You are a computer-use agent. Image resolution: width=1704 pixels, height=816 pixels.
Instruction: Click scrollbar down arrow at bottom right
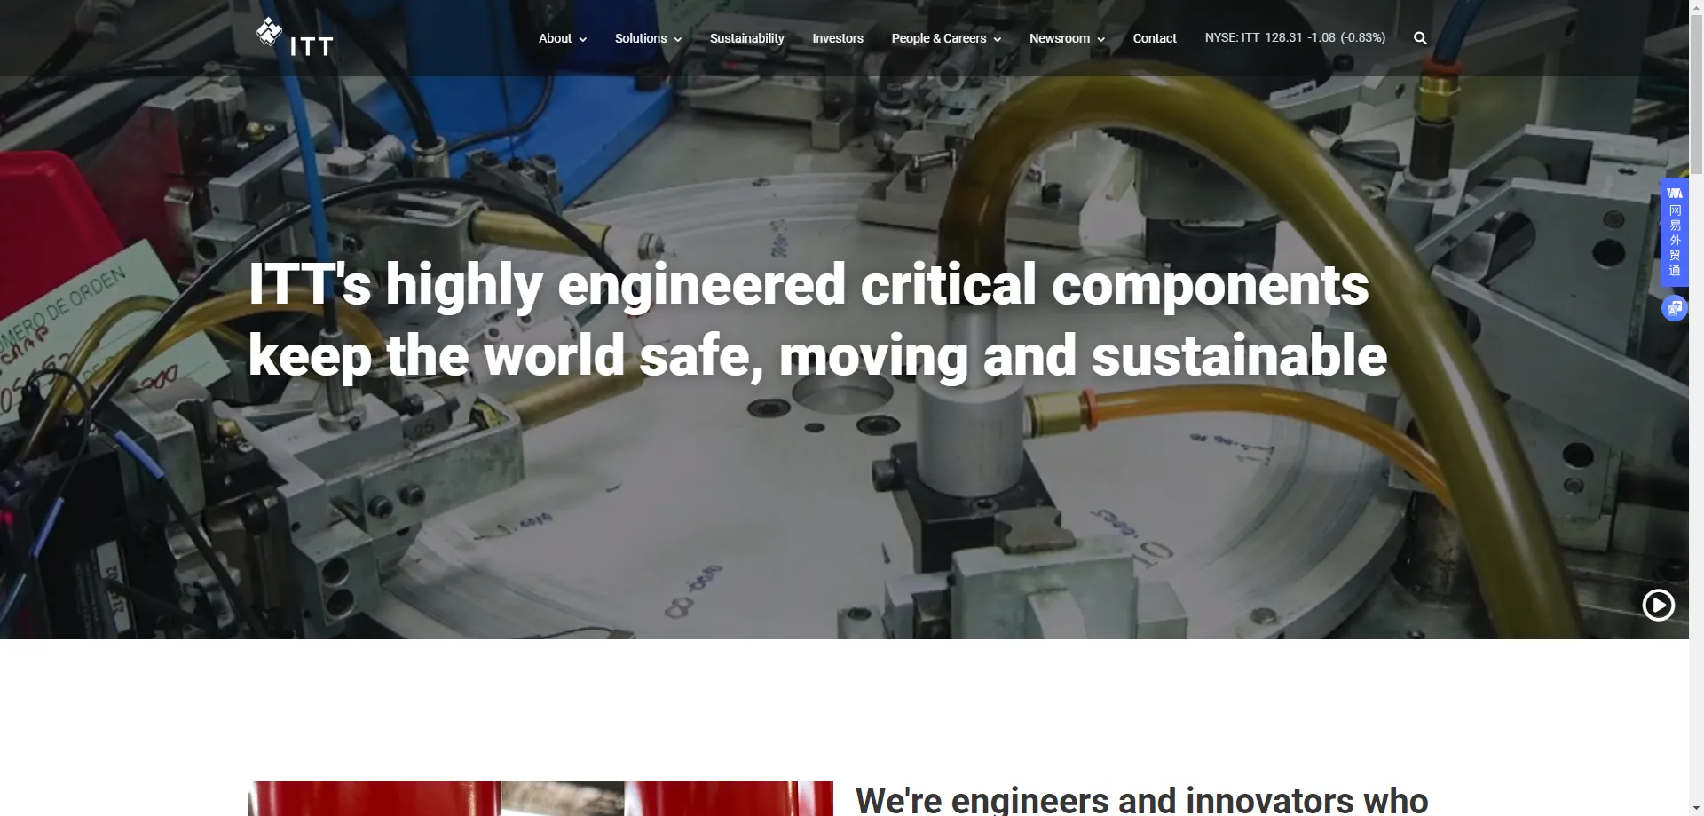(1696, 808)
